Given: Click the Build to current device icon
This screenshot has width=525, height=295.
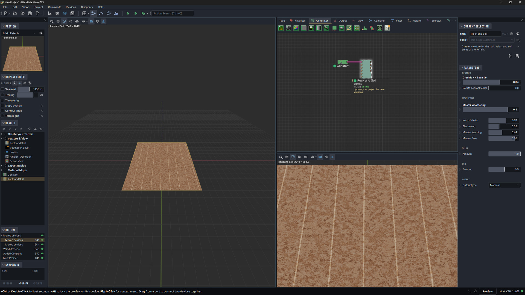Looking at the screenshot, I should (143, 13).
